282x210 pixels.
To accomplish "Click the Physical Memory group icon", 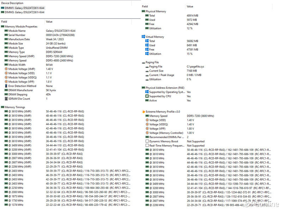I will (143, 11).
